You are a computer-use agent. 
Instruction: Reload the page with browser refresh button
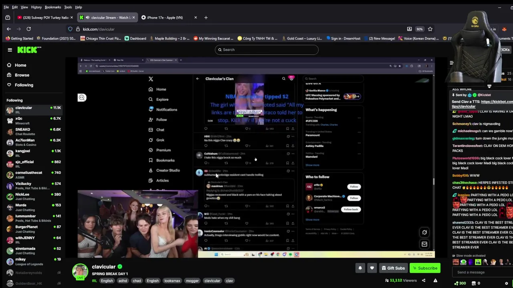28,29
